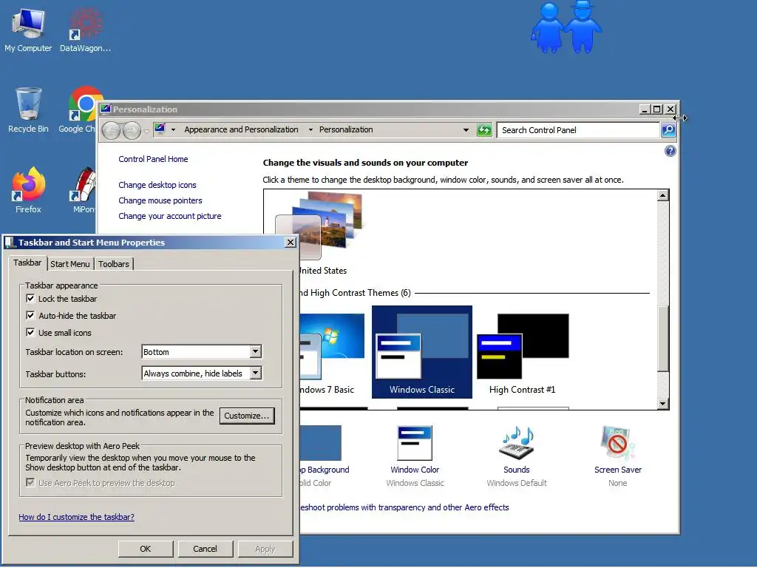Image resolution: width=757 pixels, height=568 pixels.
Task: Open Change your account picture link
Action: (x=170, y=216)
